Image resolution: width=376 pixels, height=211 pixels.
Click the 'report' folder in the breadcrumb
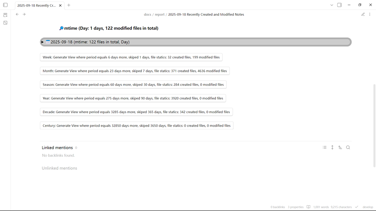pos(160,14)
